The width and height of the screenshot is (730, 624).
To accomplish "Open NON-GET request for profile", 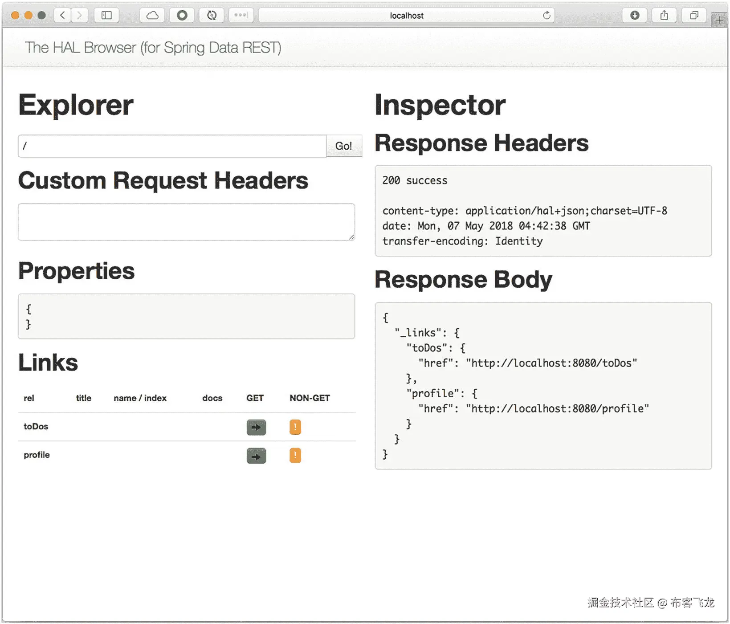I will tap(295, 456).
